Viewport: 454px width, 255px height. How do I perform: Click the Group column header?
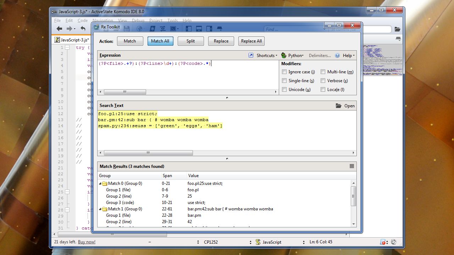pos(129,176)
